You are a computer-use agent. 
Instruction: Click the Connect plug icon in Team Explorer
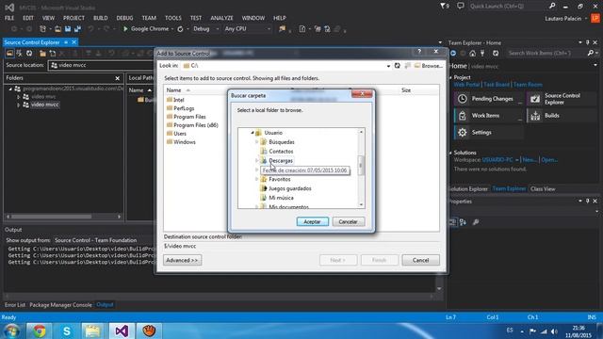(482, 53)
